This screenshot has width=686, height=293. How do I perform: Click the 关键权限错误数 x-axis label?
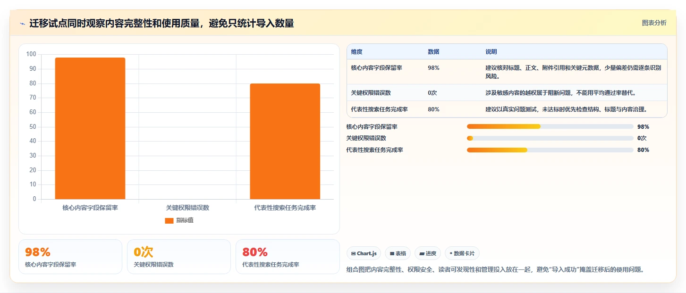187,208
